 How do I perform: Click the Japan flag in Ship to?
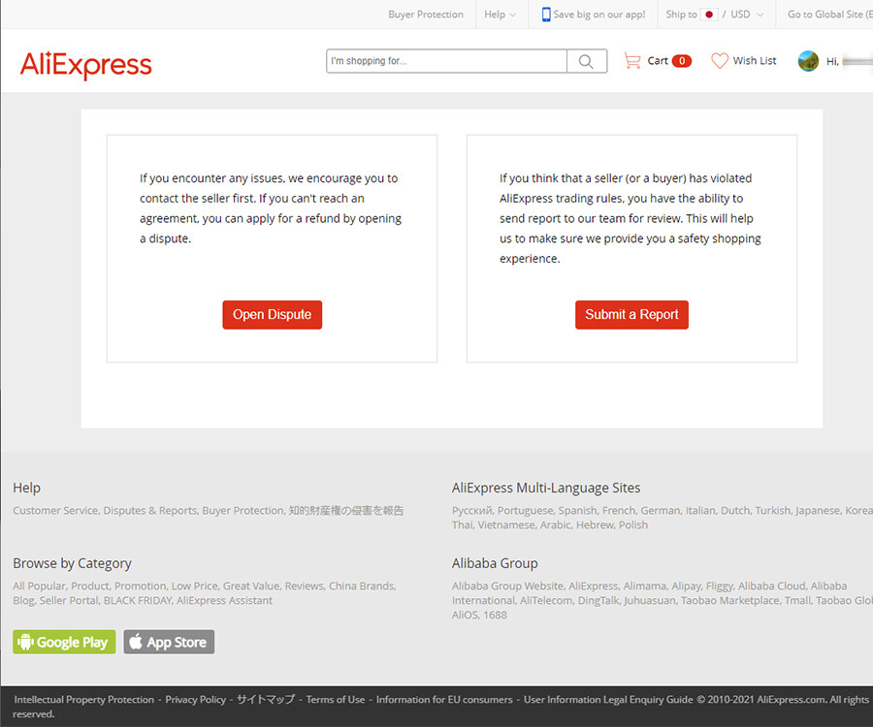[x=709, y=15]
